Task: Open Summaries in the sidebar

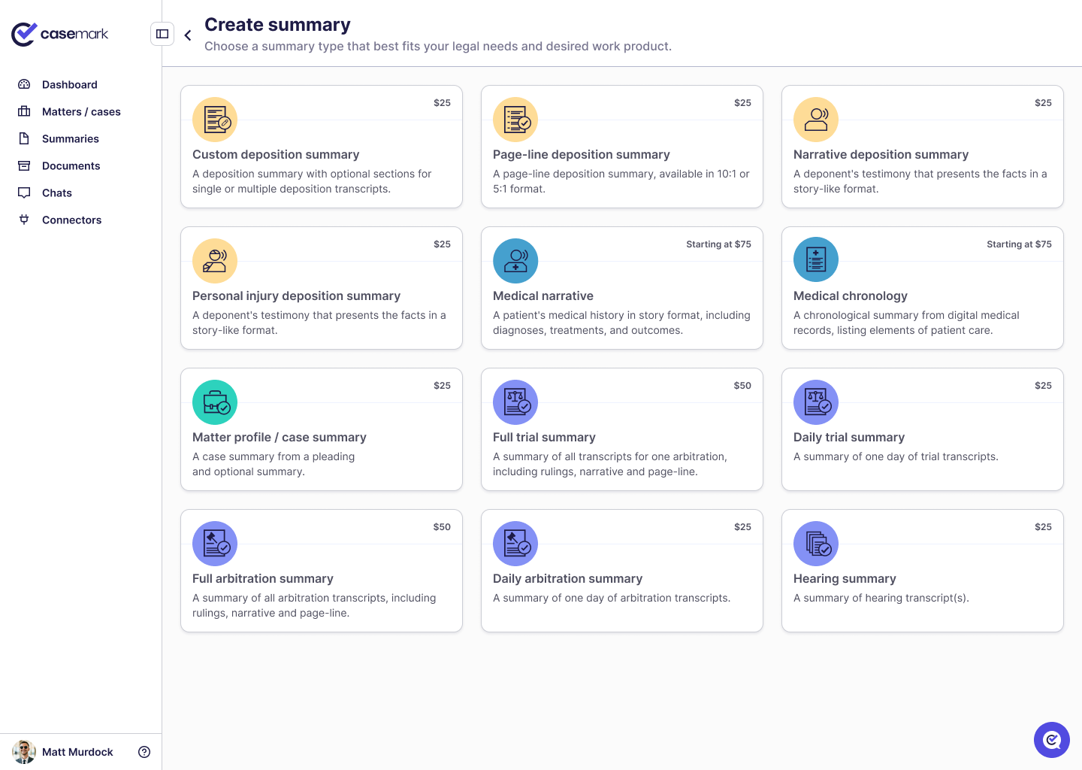Action: coord(70,139)
